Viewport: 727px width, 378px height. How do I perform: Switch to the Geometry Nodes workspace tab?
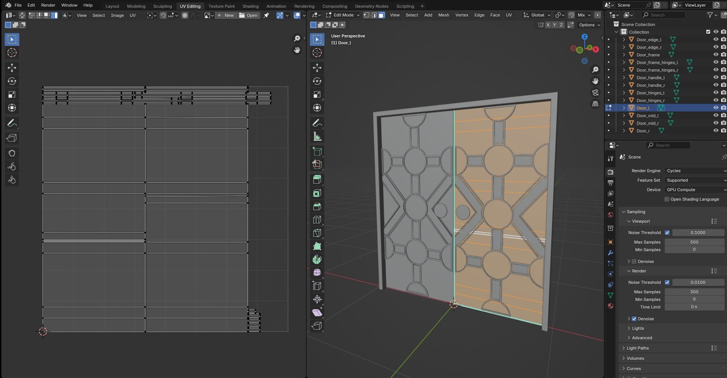tap(371, 6)
